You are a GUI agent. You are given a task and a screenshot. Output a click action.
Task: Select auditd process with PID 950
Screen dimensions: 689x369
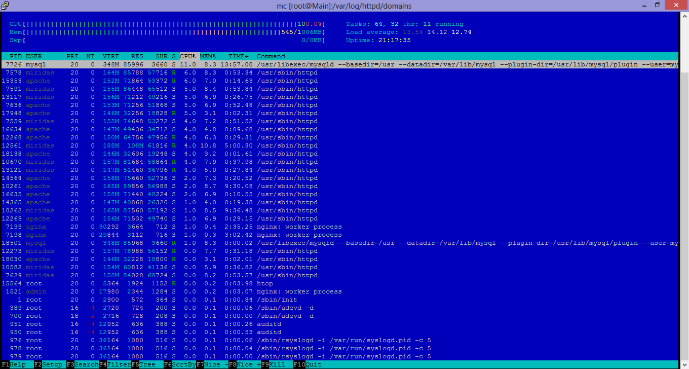[x=339, y=332]
